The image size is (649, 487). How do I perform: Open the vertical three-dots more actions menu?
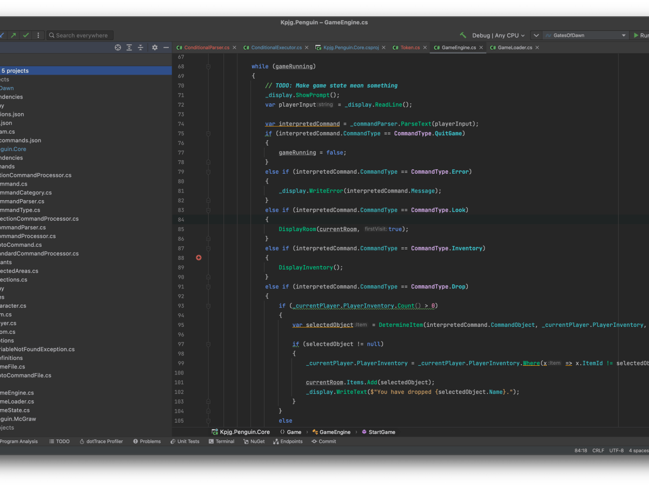[x=38, y=35]
